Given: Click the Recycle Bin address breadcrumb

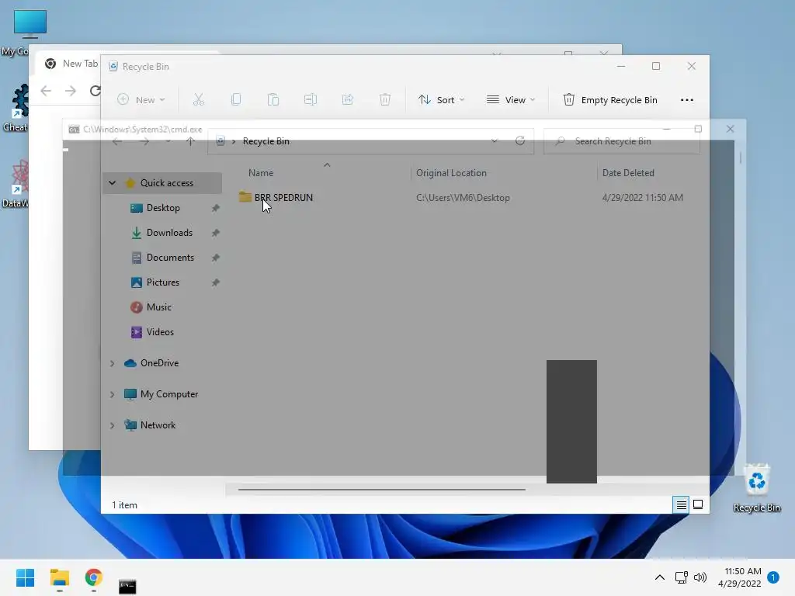Looking at the screenshot, I should [266, 141].
